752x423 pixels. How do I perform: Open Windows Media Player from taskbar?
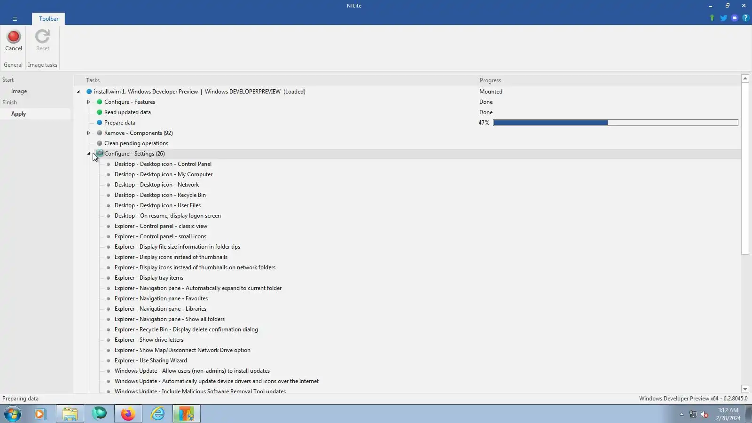[40, 414]
